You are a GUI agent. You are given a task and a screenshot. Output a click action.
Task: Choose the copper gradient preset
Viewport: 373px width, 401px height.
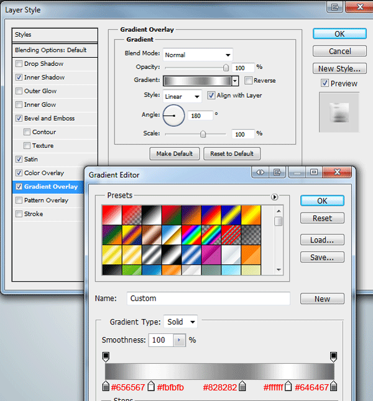click(x=152, y=235)
